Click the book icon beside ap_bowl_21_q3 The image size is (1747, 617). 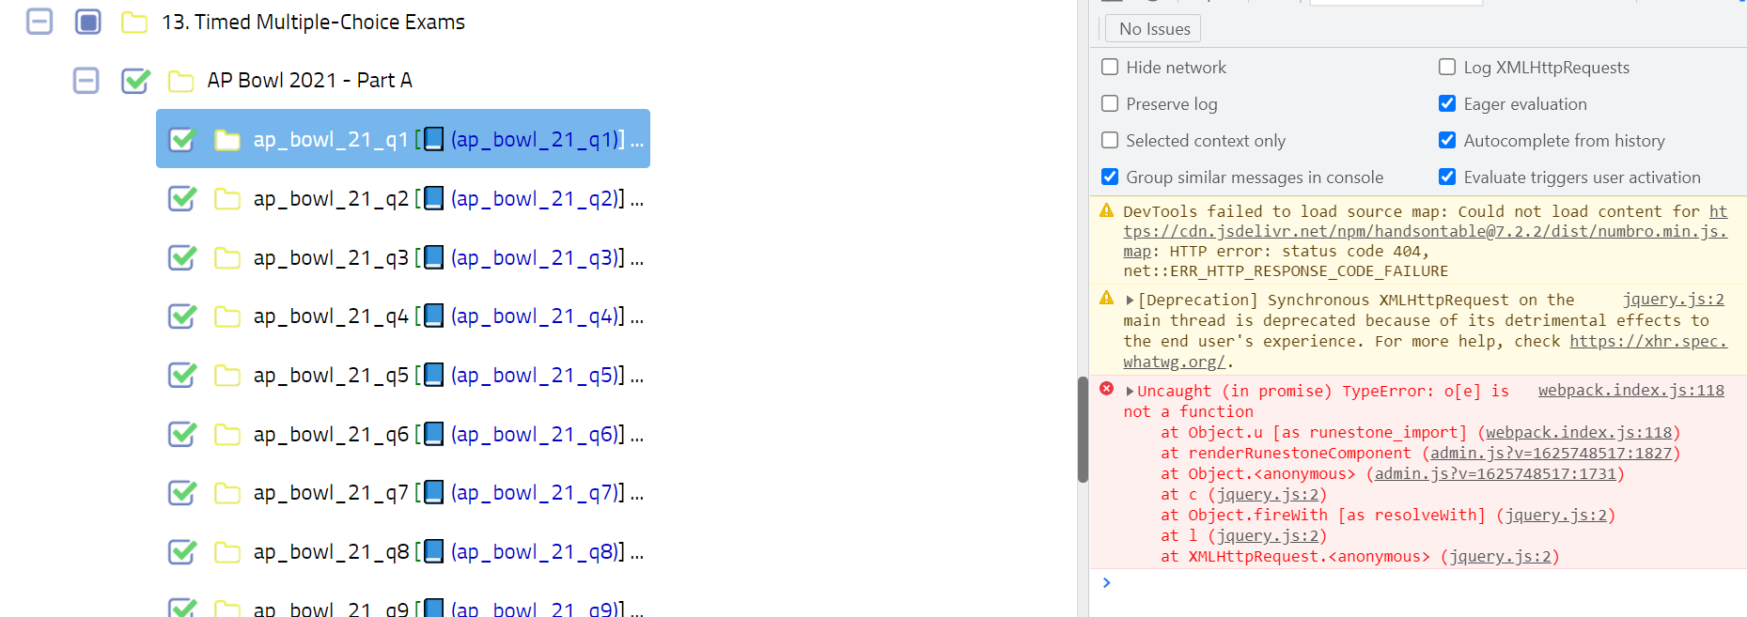click(x=433, y=257)
